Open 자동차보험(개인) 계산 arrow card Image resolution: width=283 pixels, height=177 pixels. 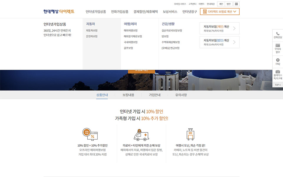(x=219, y=28)
